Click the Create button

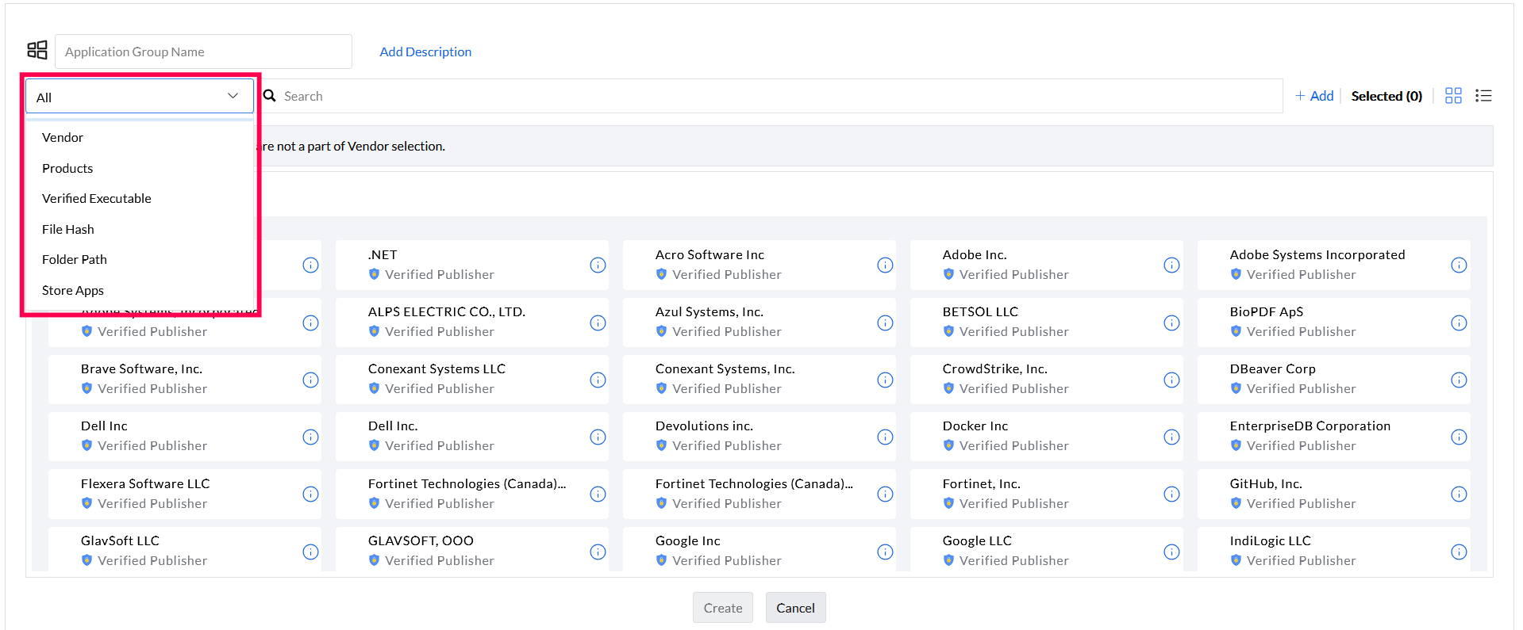click(x=723, y=608)
